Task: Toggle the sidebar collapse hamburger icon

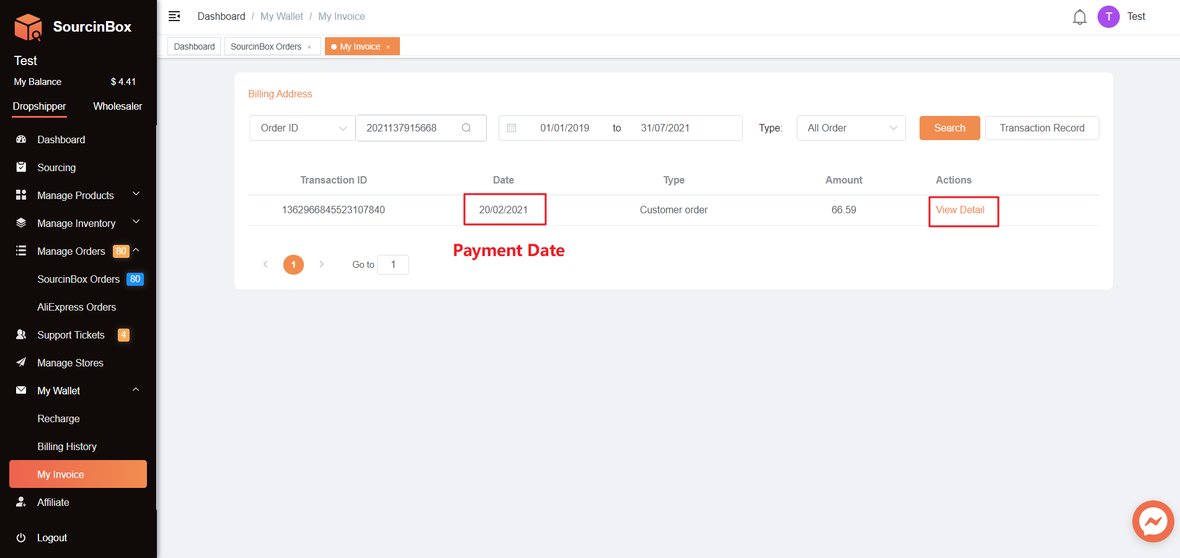Action: click(x=174, y=16)
